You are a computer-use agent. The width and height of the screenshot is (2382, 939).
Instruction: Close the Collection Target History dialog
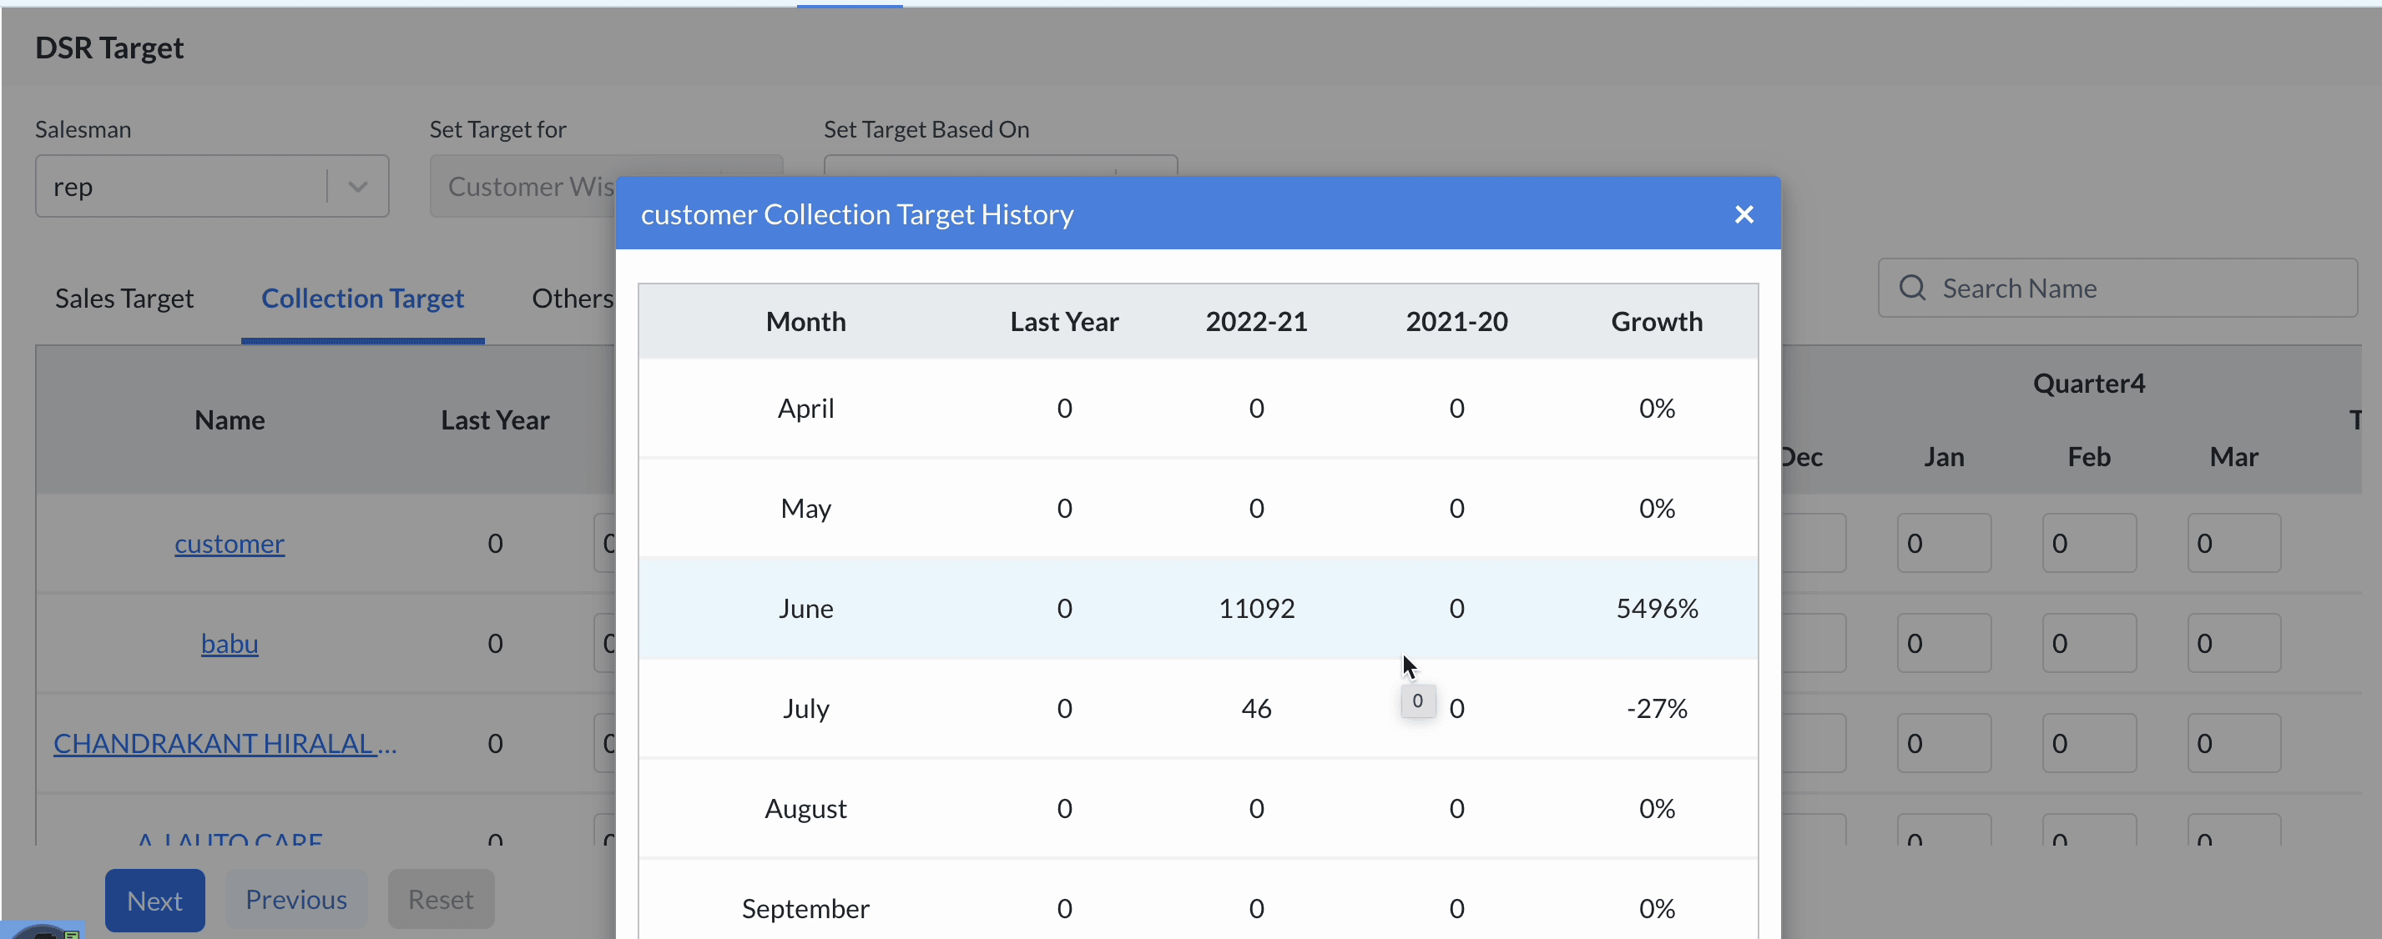coord(1743,214)
